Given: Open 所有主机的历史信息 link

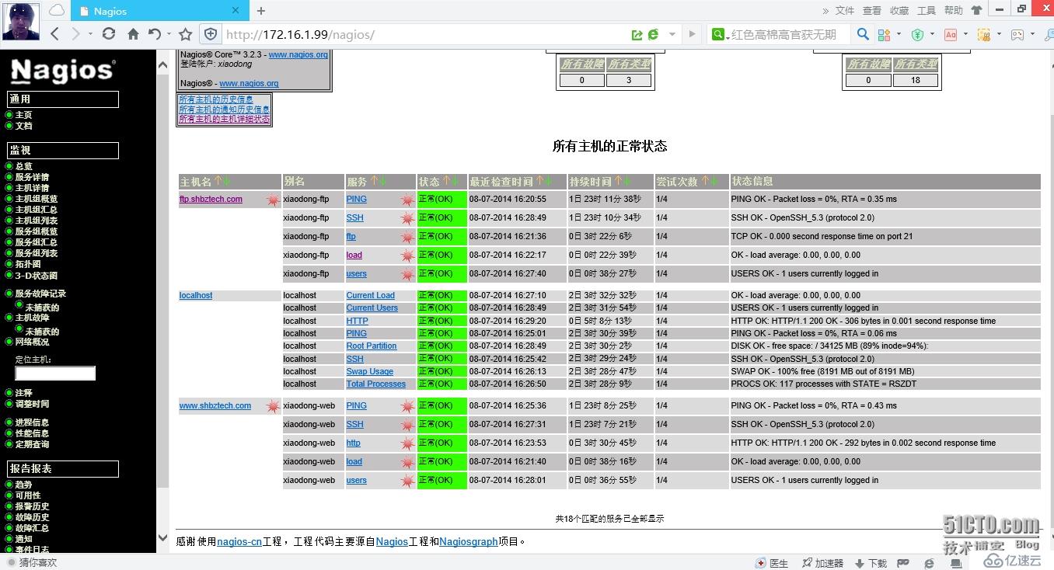Looking at the screenshot, I should (x=216, y=99).
